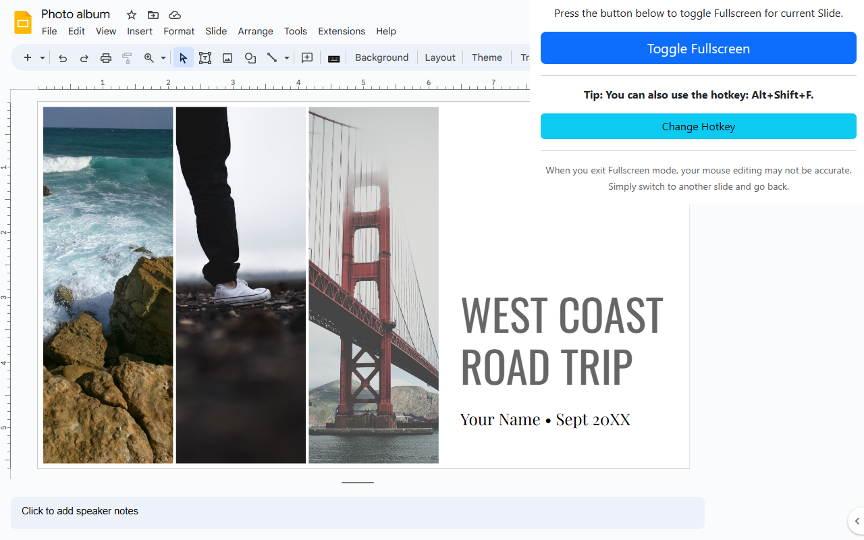Activate the select cursor tool
Viewport: 864px width, 540px height.
[183, 58]
